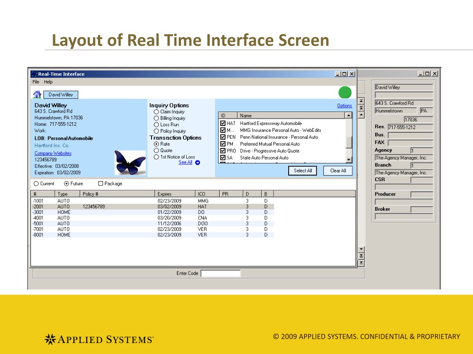Click the Bus. phone field in background window
The height and width of the screenshot is (354, 473).
(x=411, y=135)
